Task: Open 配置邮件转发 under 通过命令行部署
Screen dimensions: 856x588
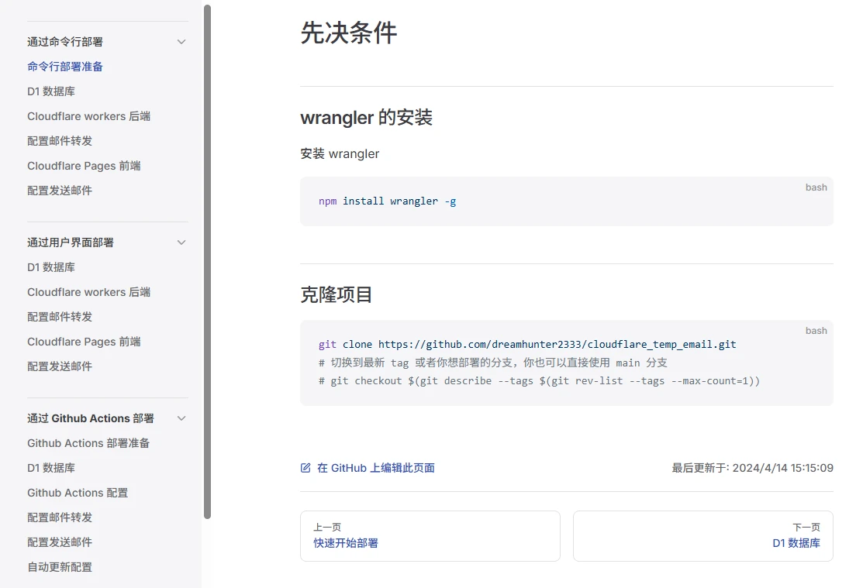Action: tap(60, 141)
